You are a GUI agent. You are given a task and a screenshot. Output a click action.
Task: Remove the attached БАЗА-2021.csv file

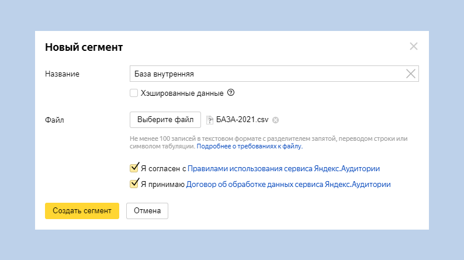point(275,120)
